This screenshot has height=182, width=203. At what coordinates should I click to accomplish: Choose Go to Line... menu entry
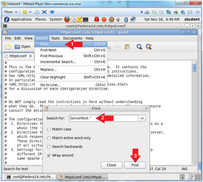(x=71, y=85)
